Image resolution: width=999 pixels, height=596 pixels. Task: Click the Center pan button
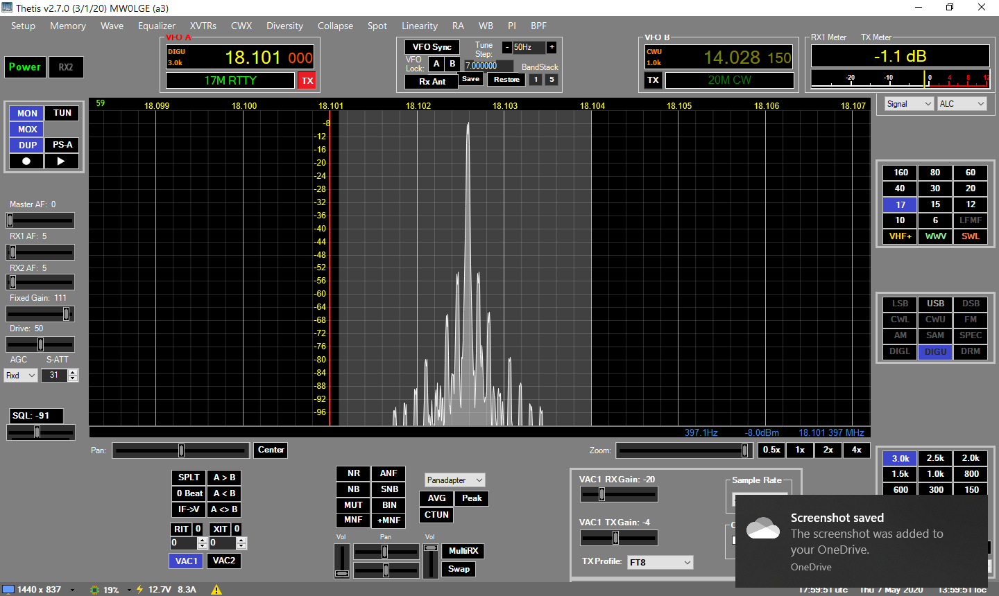click(x=271, y=450)
